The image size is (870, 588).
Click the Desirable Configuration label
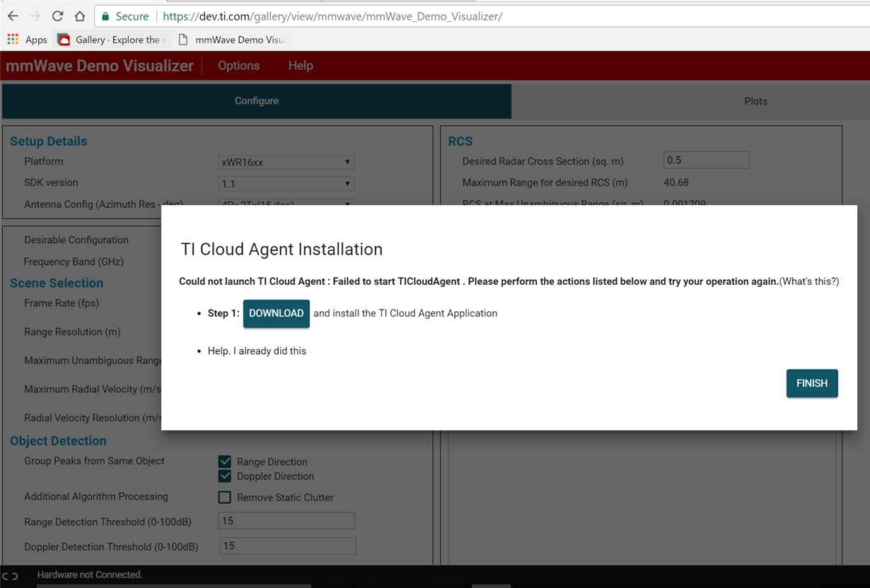(76, 240)
